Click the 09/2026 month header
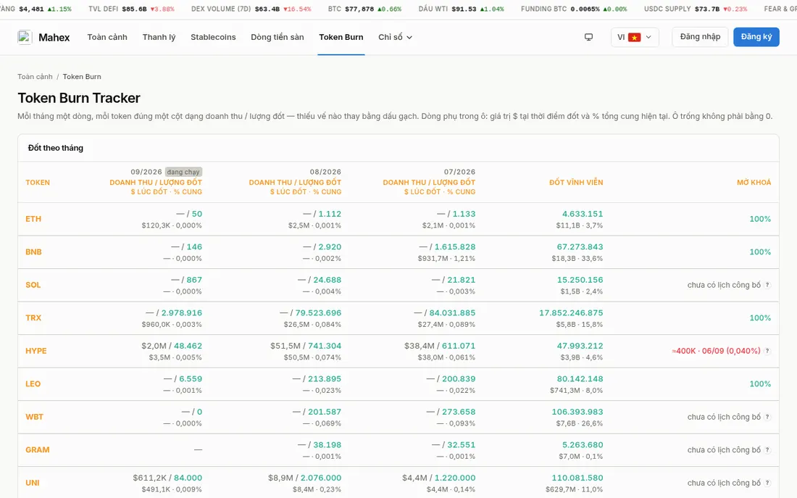Screen dimensions: 797x498 pyautogui.click(x=146, y=172)
